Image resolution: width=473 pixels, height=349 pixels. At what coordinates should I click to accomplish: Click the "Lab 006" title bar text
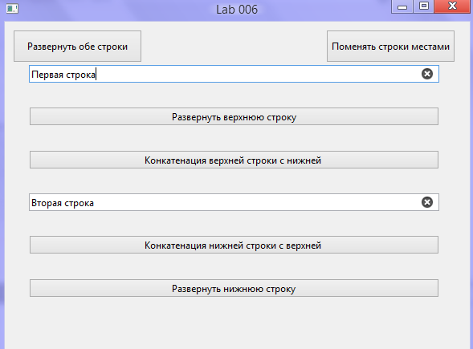237,10
